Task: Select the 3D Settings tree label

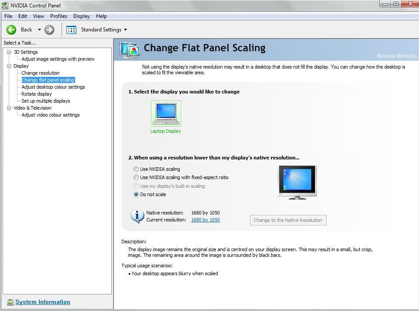Action: tap(26, 52)
